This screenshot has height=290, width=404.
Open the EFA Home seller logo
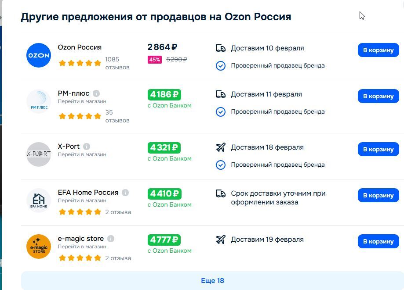pyautogui.click(x=39, y=200)
